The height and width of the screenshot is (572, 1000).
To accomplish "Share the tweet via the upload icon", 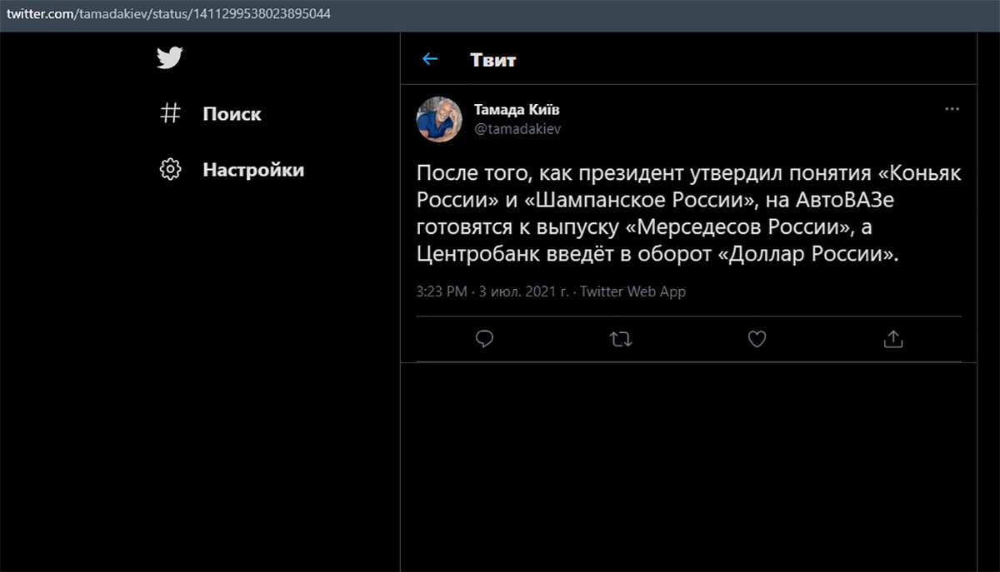I will click(x=892, y=339).
